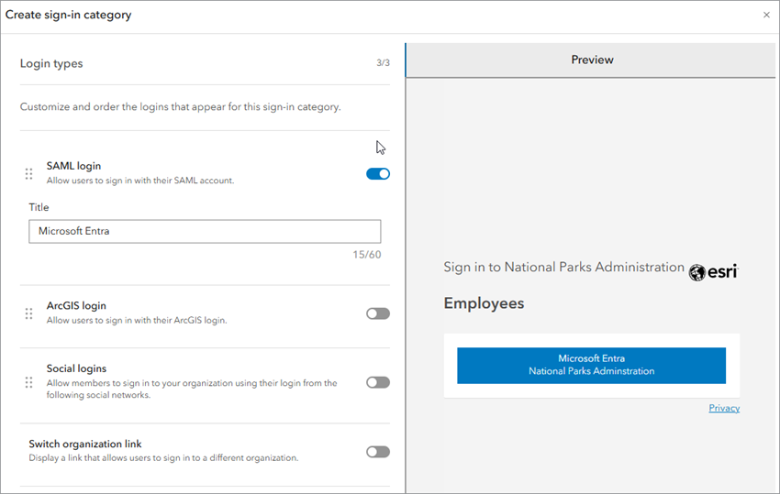Screen dimensions: 780x494
Task: Click the Social logins drag handle
Action: (x=28, y=382)
